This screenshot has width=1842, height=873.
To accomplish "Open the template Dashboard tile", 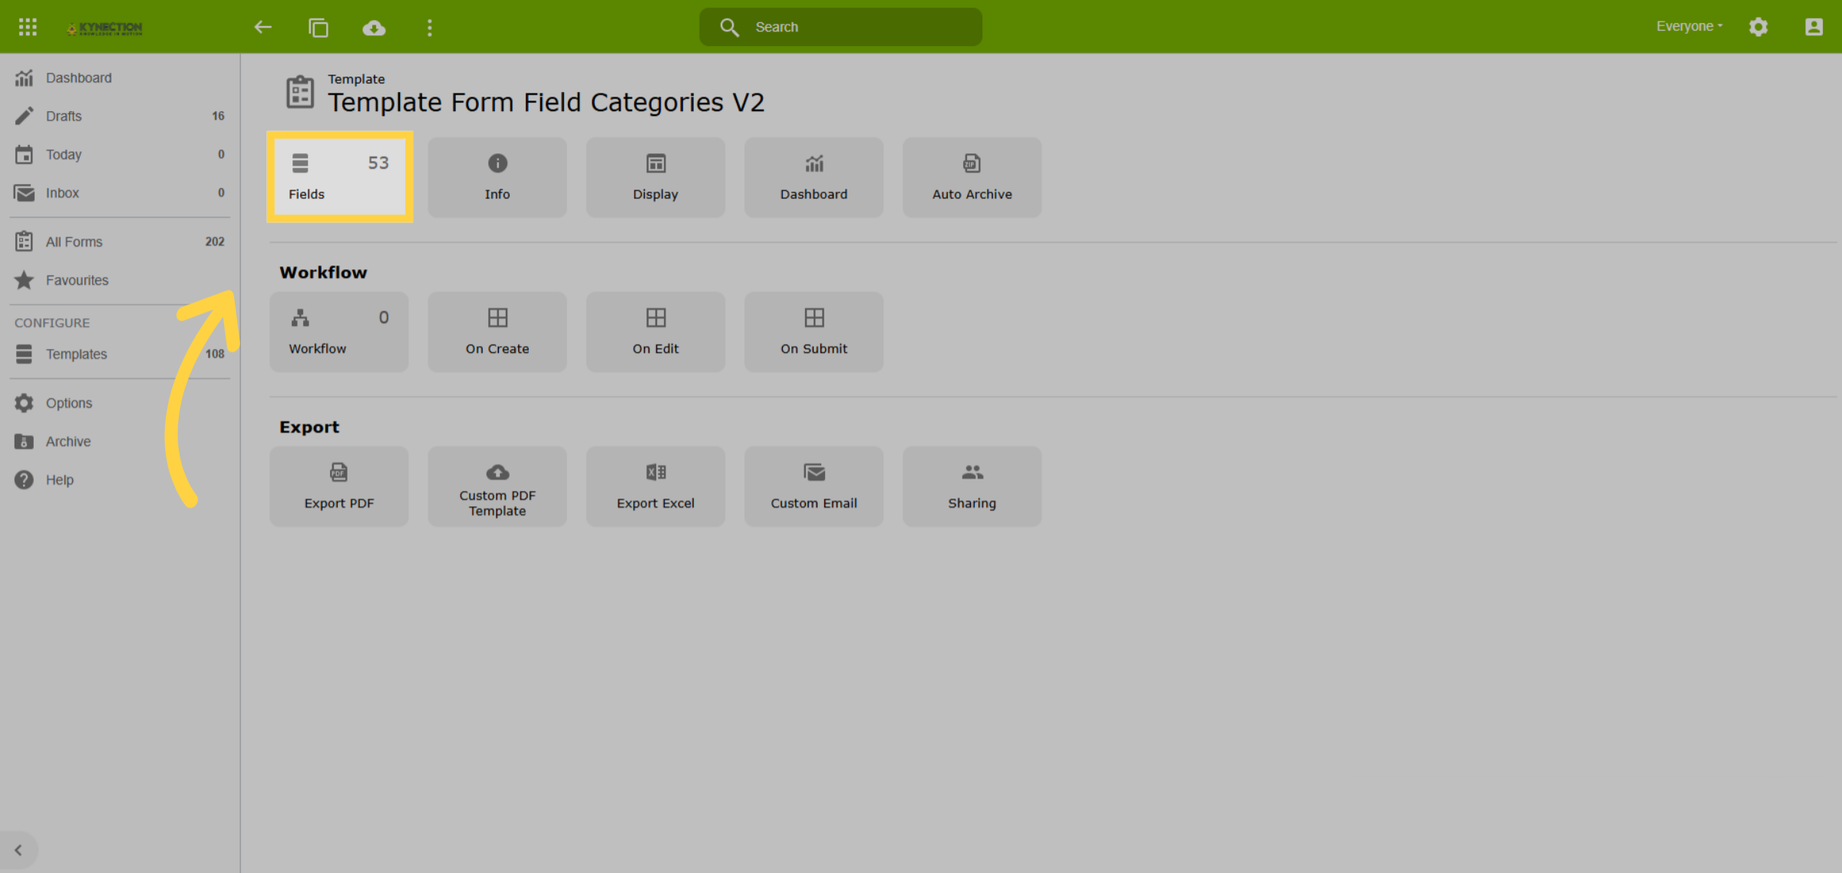I will click(x=814, y=177).
